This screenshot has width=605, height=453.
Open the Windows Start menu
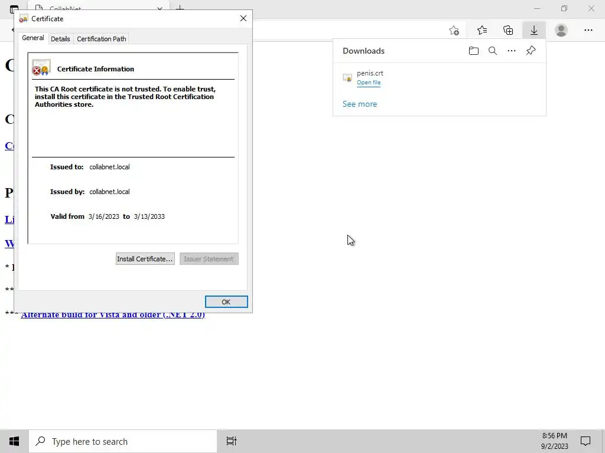point(14,441)
